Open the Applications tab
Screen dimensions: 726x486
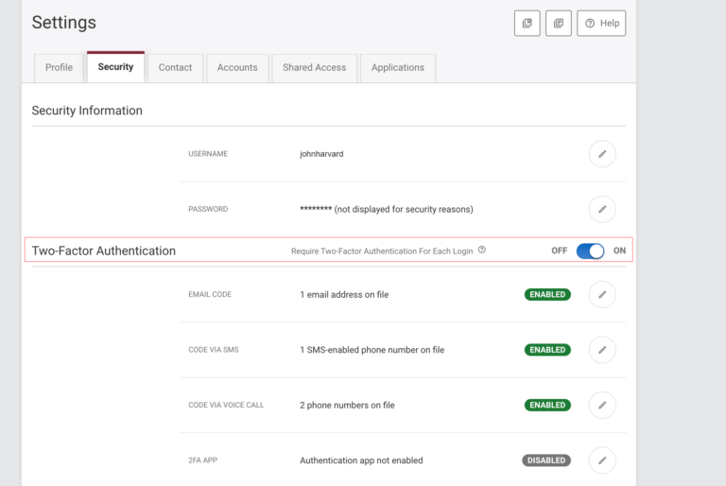click(397, 68)
